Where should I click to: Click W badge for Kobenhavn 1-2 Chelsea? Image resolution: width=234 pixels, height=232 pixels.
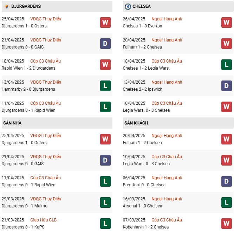(226, 224)
